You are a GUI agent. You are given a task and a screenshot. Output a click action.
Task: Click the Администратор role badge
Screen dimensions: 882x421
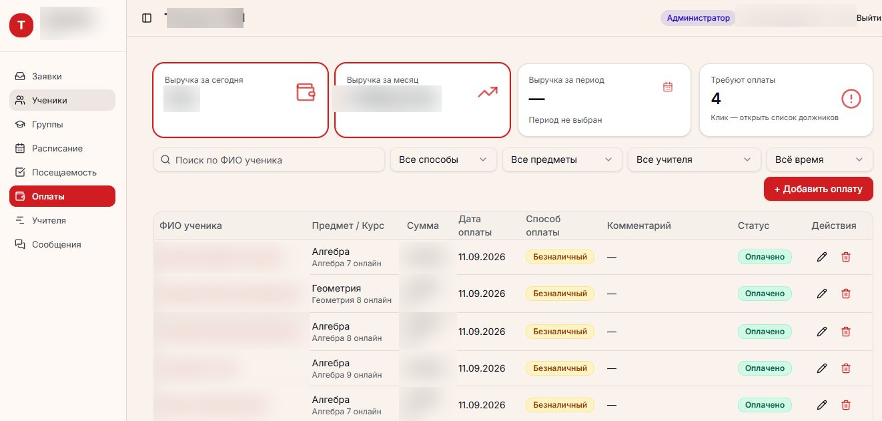click(x=699, y=18)
